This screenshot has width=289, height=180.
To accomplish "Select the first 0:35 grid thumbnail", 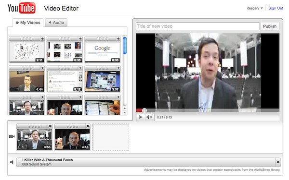I will (65, 52).
